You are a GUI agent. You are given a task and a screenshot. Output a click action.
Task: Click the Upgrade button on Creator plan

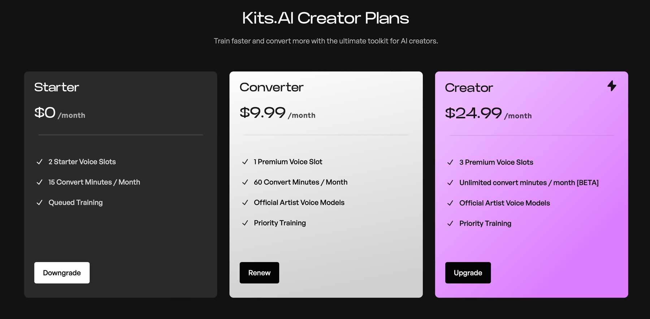pyautogui.click(x=468, y=273)
